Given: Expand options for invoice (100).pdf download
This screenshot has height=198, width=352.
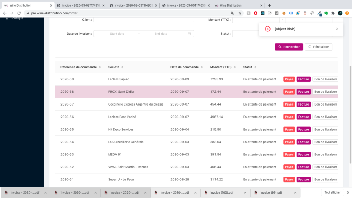Looking at the screenshot, I should (245, 192).
